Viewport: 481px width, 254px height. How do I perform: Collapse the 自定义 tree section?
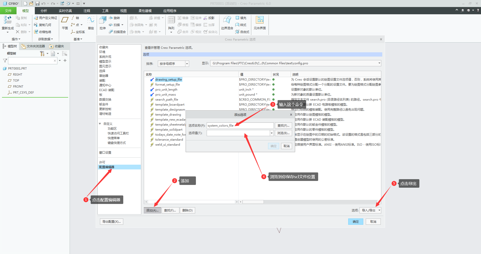100,124
